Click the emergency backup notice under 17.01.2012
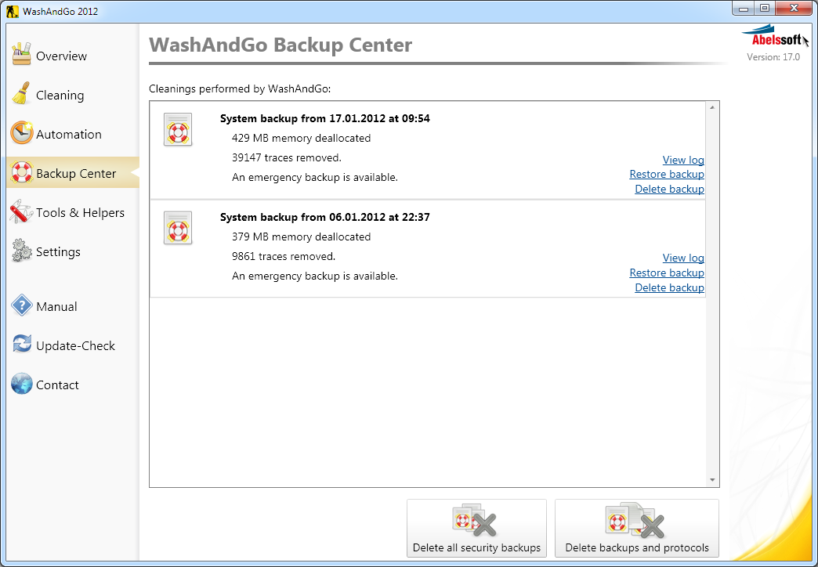This screenshot has width=818, height=567. click(314, 177)
